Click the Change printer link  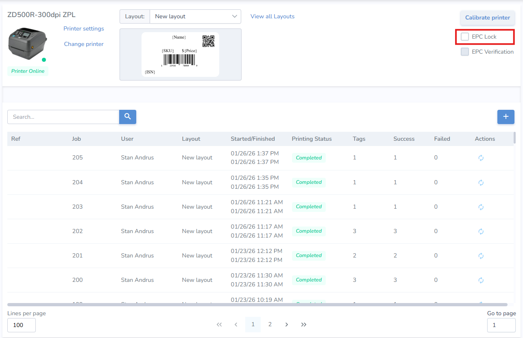(x=84, y=44)
